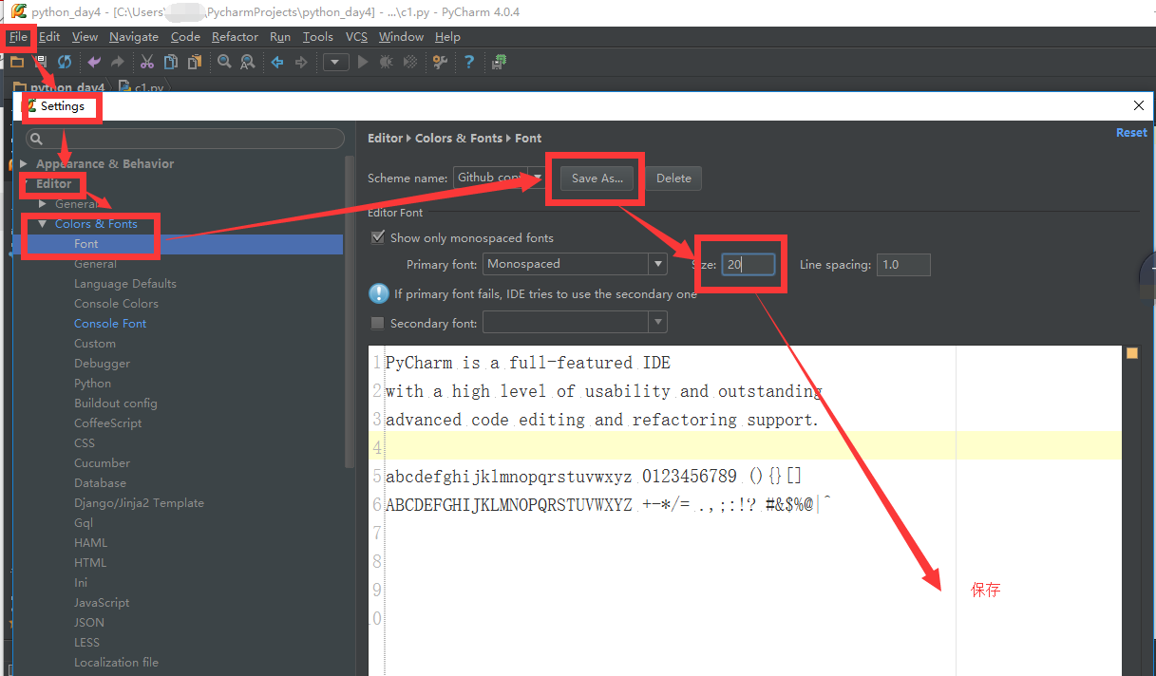Open the VCS menu
Screen dimensions: 1156x676
(x=356, y=36)
